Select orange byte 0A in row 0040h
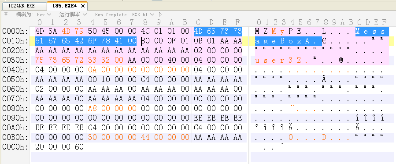This screenshot has height=164, width=396. [93, 70]
